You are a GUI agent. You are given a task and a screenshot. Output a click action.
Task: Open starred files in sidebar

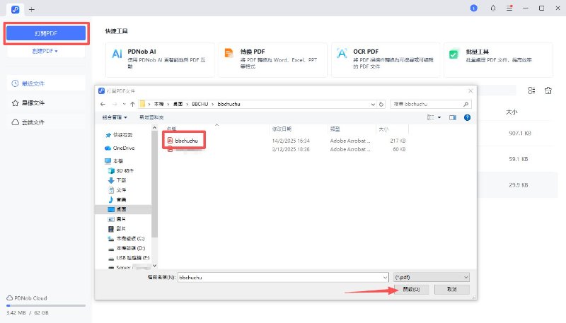tap(46, 102)
